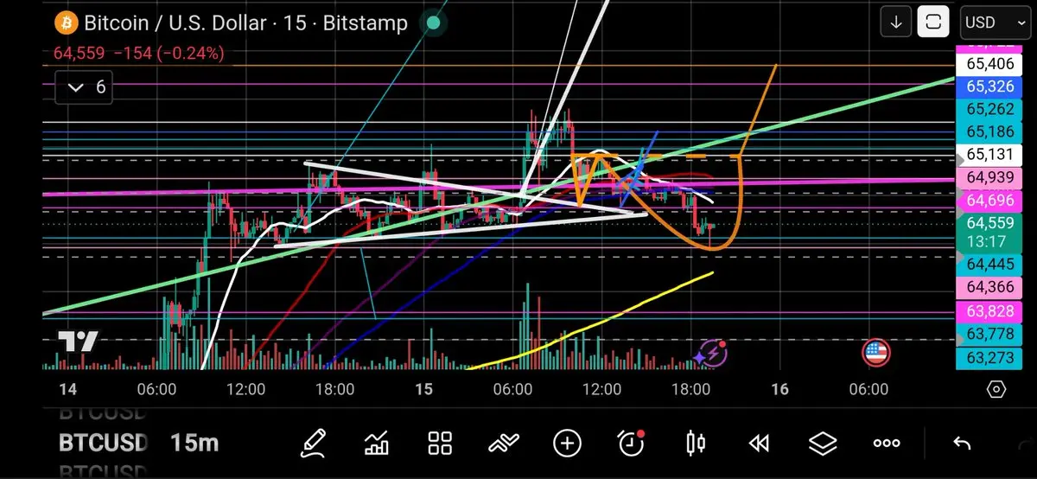
Task: Start bar replay with the rewind icon
Action: (759, 444)
